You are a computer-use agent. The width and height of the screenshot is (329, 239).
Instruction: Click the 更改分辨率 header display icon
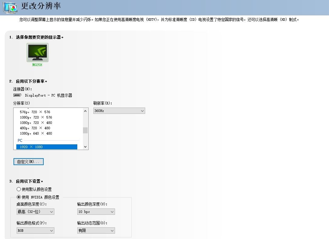click(x=9, y=7)
